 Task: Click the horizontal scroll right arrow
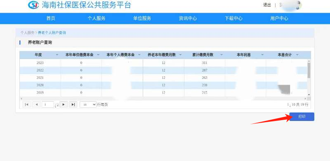coord(305,98)
